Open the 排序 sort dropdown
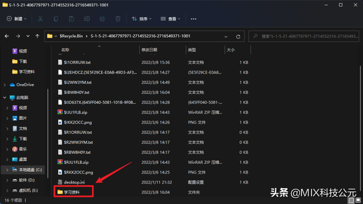This screenshot has width=363, height=204. (x=141, y=19)
